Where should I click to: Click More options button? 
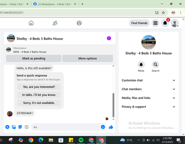click(88, 58)
